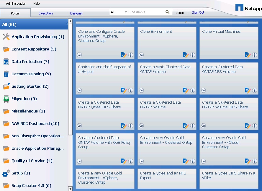The height and width of the screenshot is (191, 262).
Task: Click the Data Protection category icon
Action: (x=6, y=62)
